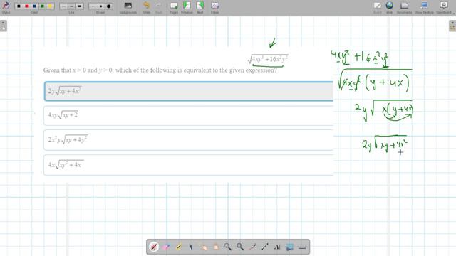
Task: Set the medium line width
Action: click(71, 6)
